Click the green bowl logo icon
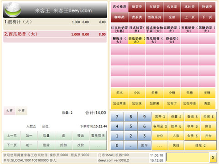The image size is (219, 164). 13,10
